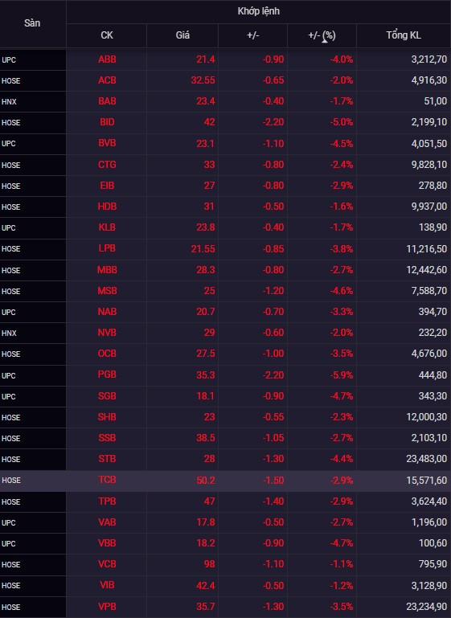Click the VPB ticker symbol

[x=107, y=607]
